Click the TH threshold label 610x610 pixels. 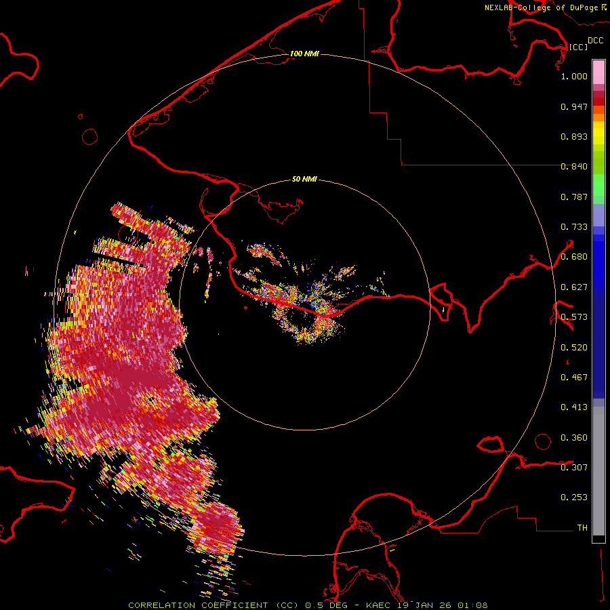coord(582,528)
